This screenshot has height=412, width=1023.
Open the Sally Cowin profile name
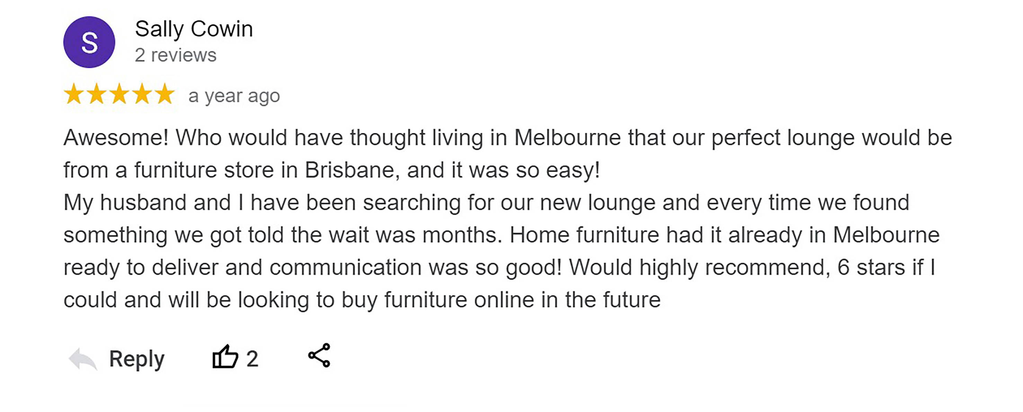click(x=194, y=29)
